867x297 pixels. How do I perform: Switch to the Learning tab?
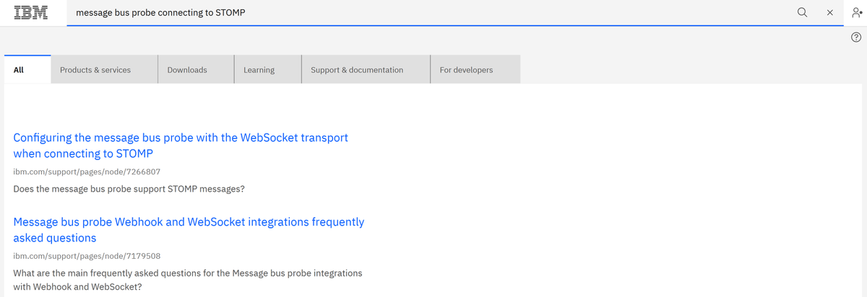pos(268,69)
